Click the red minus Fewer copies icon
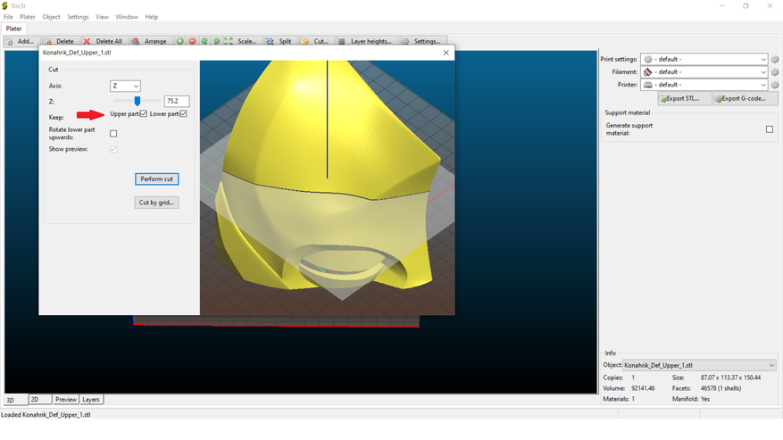The height and width of the screenshot is (440, 783). (x=192, y=41)
